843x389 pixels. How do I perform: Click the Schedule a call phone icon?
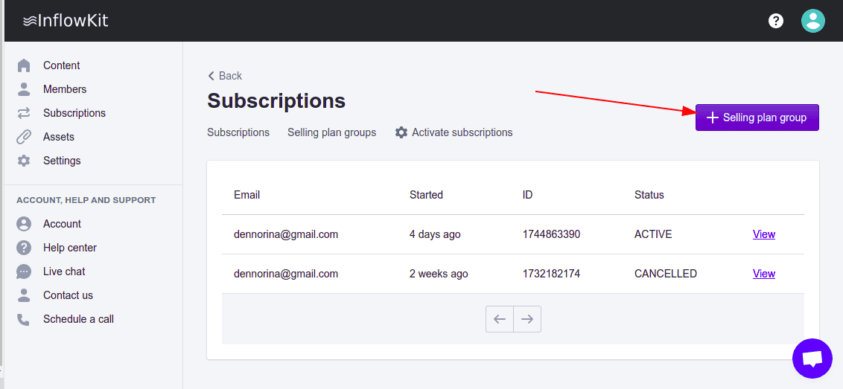(x=24, y=319)
